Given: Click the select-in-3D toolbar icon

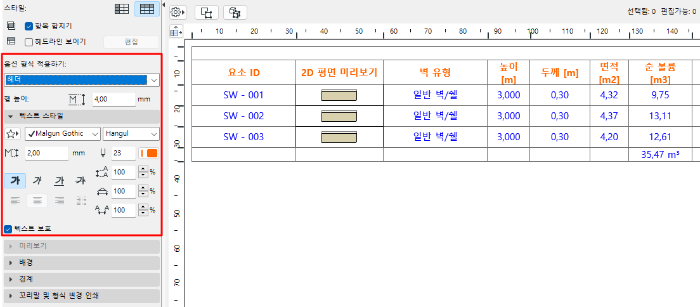Looking at the screenshot, I should click(x=235, y=13).
